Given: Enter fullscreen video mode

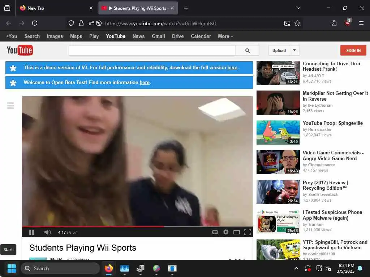Looking at the screenshot, I should [x=247, y=233].
